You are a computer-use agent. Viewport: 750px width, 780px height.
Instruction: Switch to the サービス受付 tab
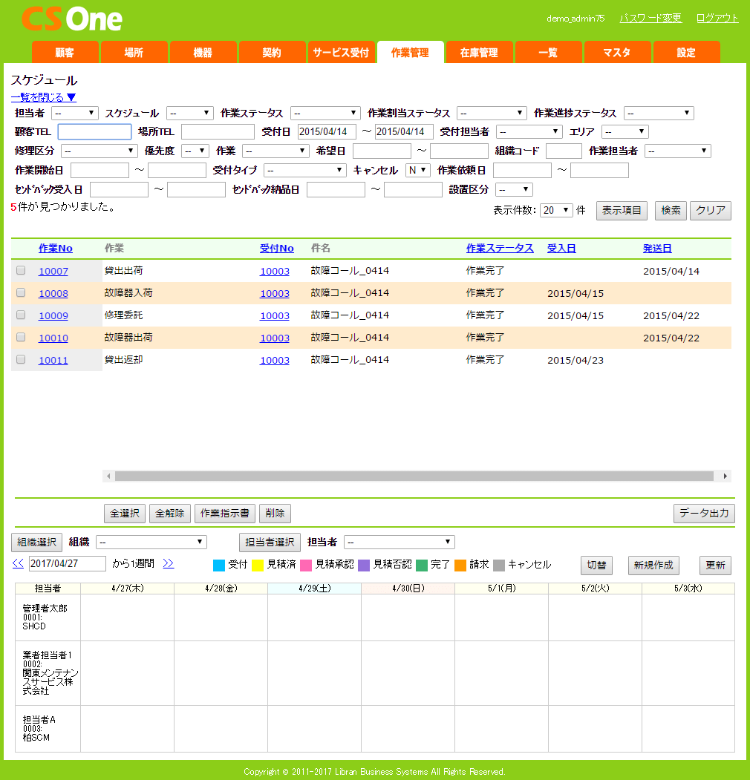[342, 52]
